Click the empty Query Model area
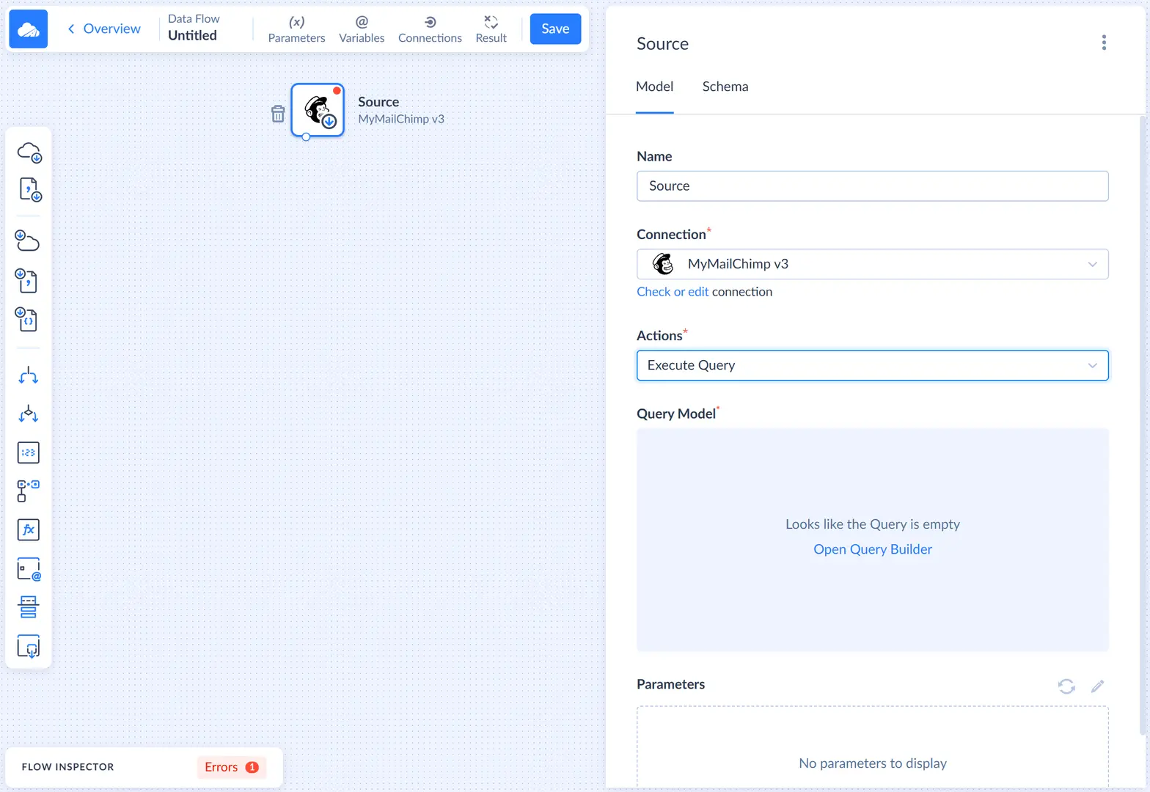Screen dimensions: 1150x792 coord(872,540)
